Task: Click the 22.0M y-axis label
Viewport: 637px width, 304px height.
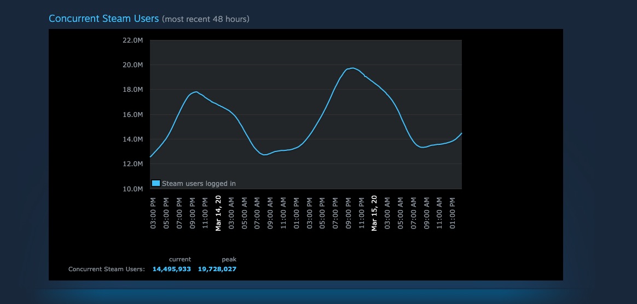Action: pos(133,40)
